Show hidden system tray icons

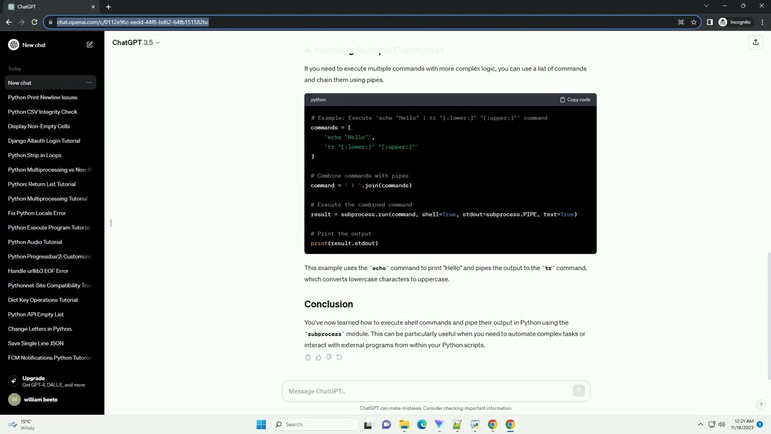tap(701, 424)
